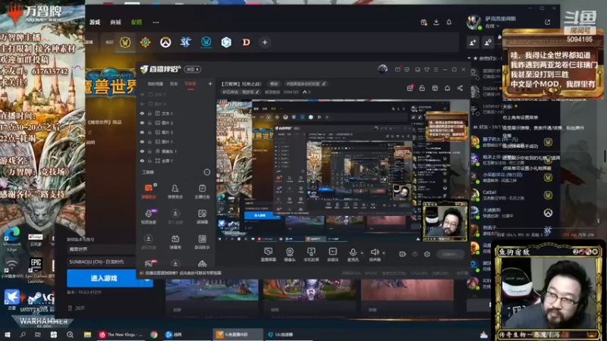Open Chrome from taskbar
This screenshot has height=341, width=607.
(154, 334)
